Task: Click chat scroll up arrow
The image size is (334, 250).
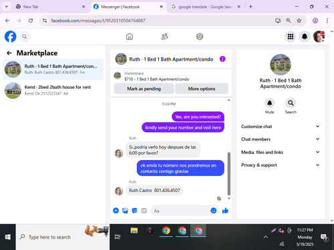Action: (x=229, y=100)
